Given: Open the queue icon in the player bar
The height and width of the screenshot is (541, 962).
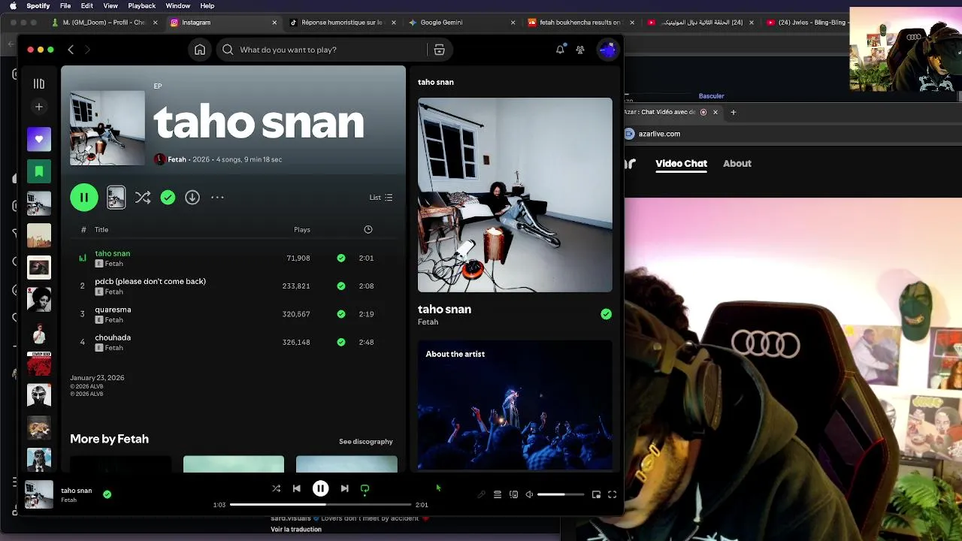Looking at the screenshot, I should [497, 494].
